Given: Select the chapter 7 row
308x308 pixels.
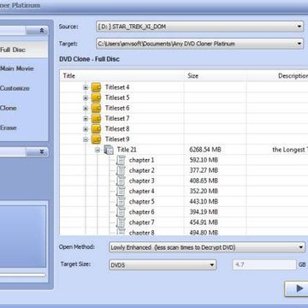Looking at the screenshot, I should pyautogui.click(x=184, y=222).
